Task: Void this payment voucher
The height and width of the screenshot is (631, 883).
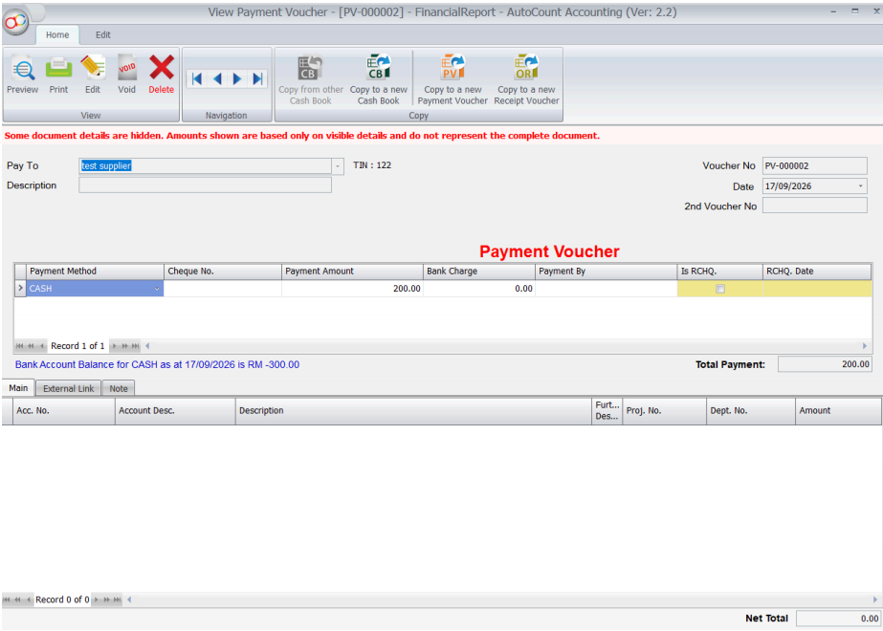Action: tap(126, 75)
